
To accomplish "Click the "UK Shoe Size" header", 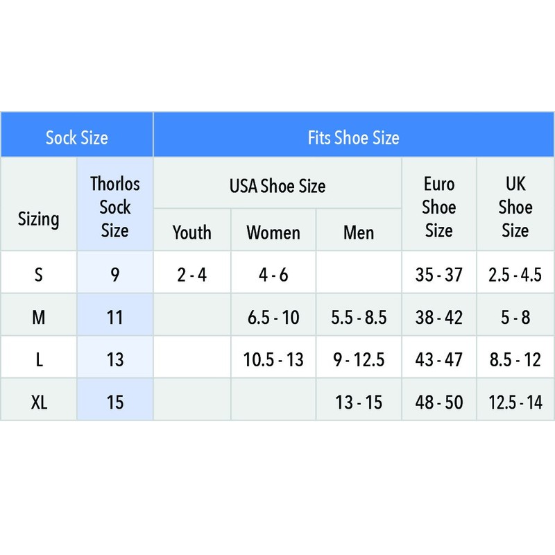I will (515, 207).
